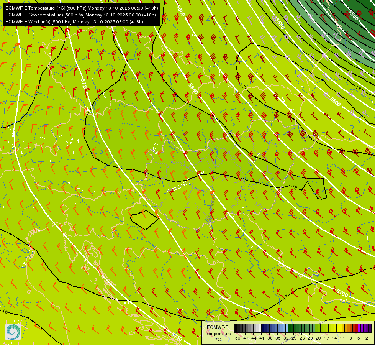Screen dimensions: 375x345
Task: Click the 5740 geopotential contour label
Action: click(x=177, y=337)
